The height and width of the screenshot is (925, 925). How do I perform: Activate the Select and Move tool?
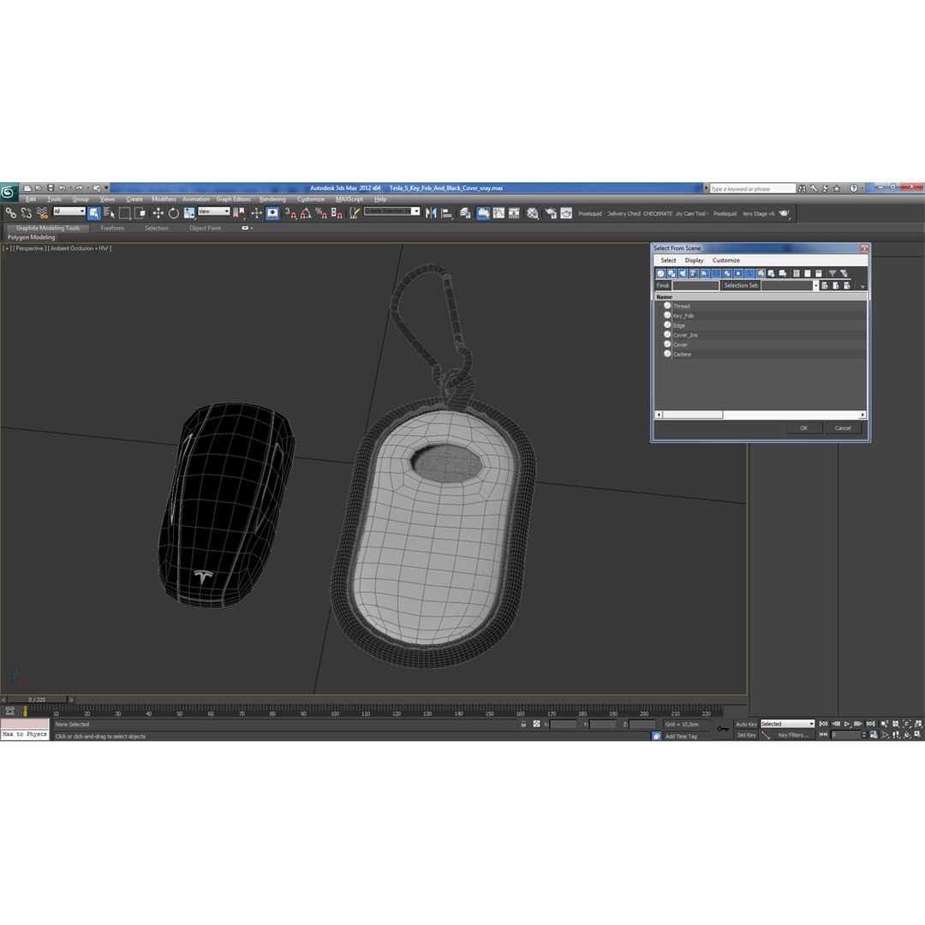pos(158,213)
